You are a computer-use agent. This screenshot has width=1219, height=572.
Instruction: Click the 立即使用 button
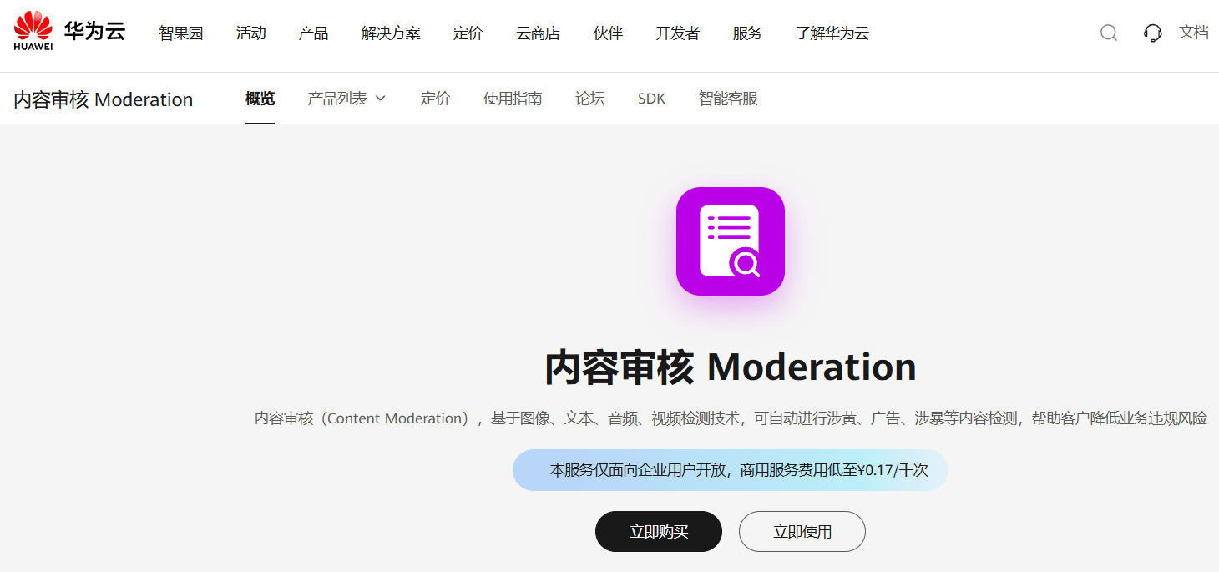pyautogui.click(x=802, y=531)
